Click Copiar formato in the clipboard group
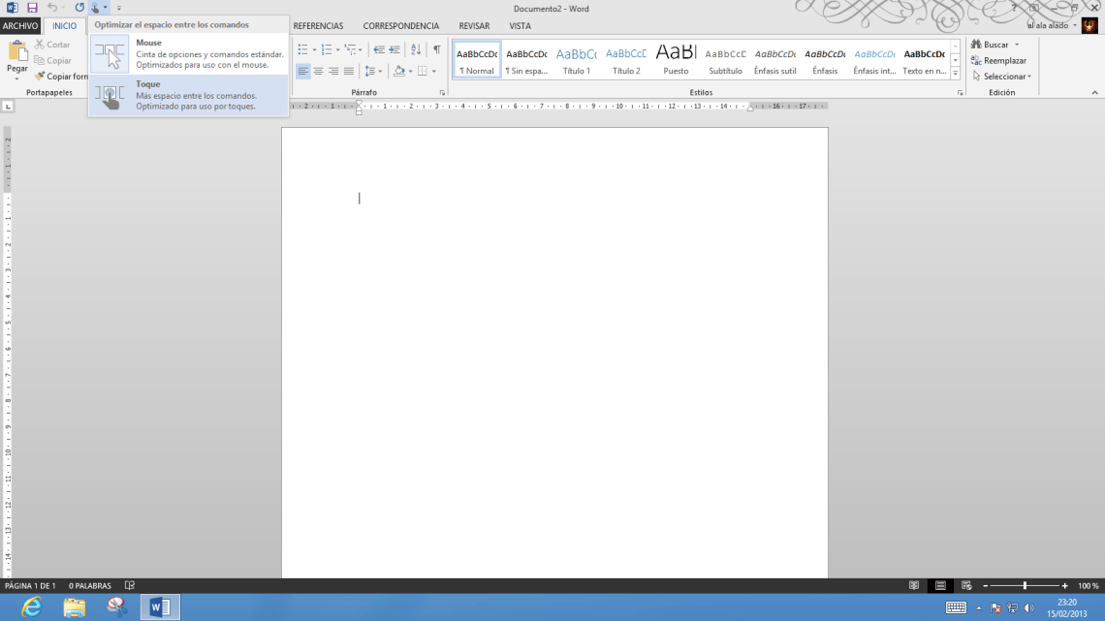 tap(62, 76)
